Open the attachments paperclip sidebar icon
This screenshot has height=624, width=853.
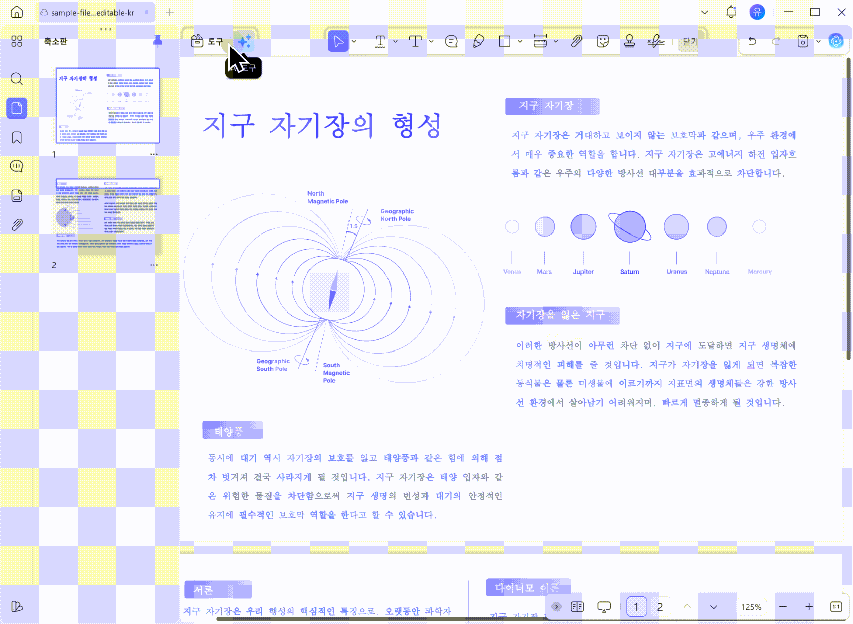pyautogui.click(x=17, y=225)
